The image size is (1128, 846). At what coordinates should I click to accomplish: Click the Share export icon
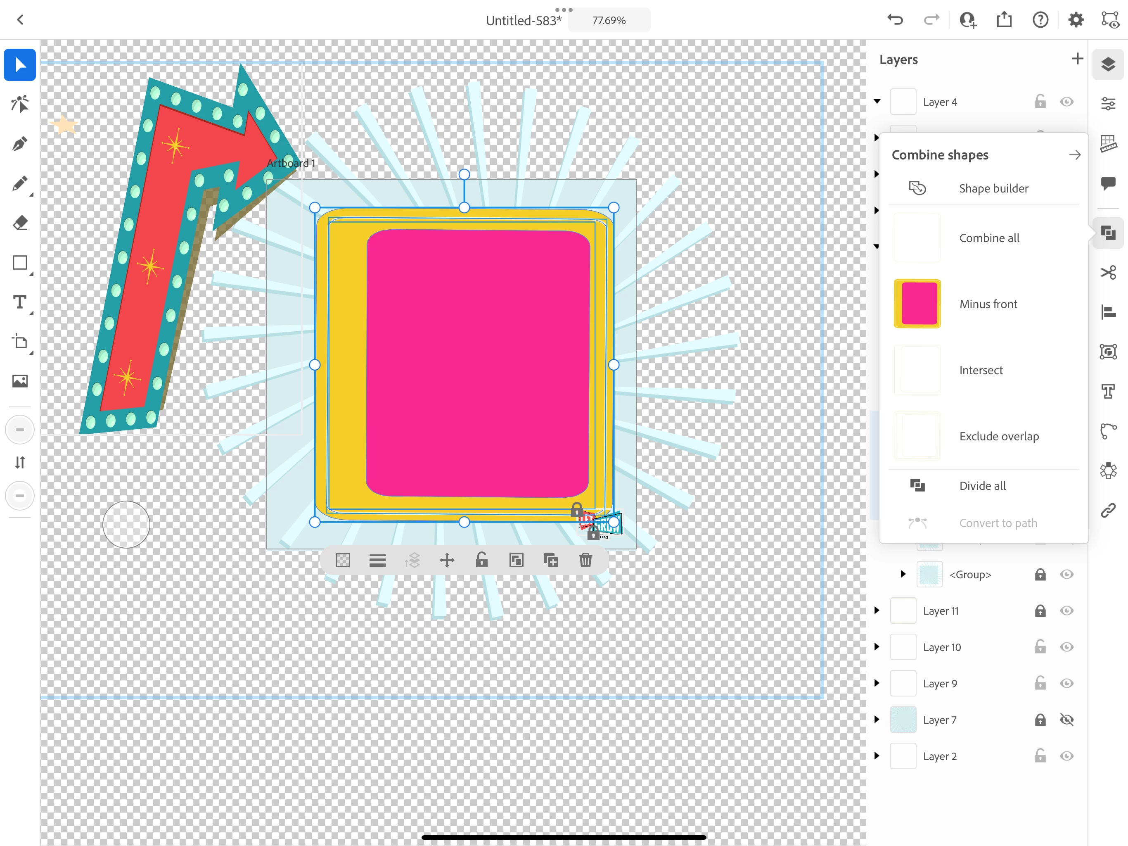1004,19
